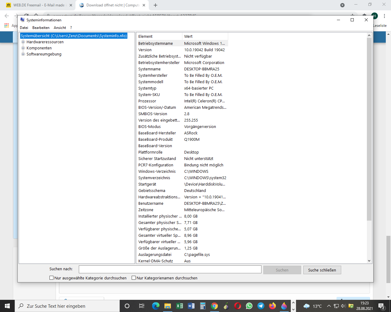Open WhatsApp from the taskbar
Image resolution: width=391 pixels, height=312 pixels.
tap(249, 306)
